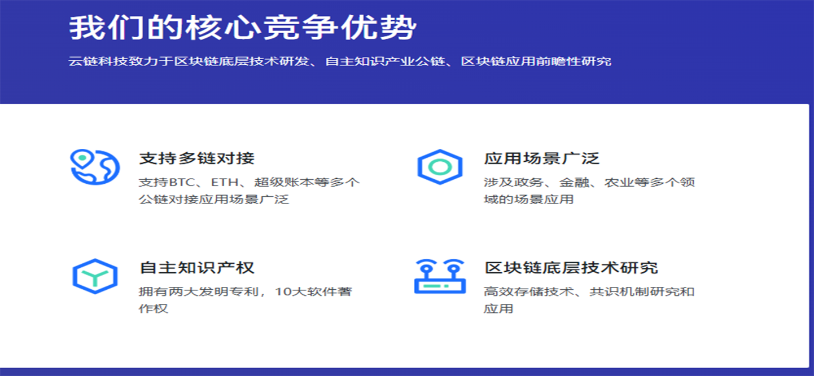Click the heading 我们的核心竞争优势

click(x=243, y=28)
